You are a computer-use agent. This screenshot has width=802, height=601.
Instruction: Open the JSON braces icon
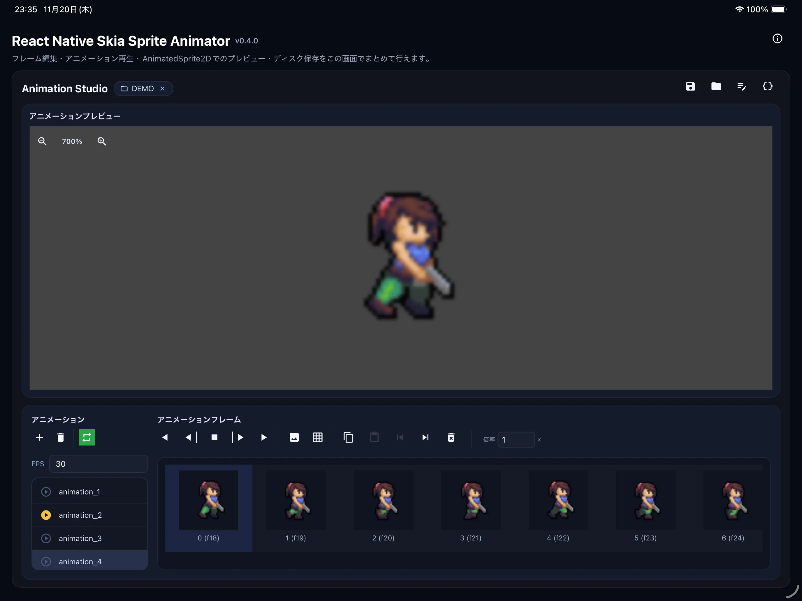[767, 86]
